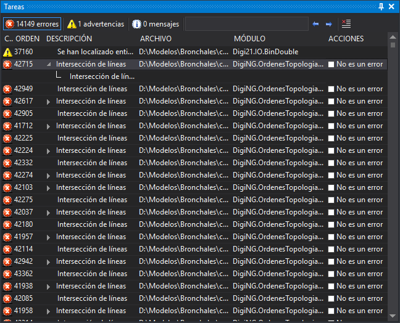This screenshot has height=323, width=400.
Task: Go to next task with right arrow
Action: click(328, 24)
